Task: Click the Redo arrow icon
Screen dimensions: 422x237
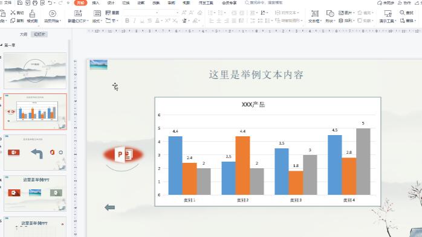Action: pyautogui.click(x=60, y=2)
